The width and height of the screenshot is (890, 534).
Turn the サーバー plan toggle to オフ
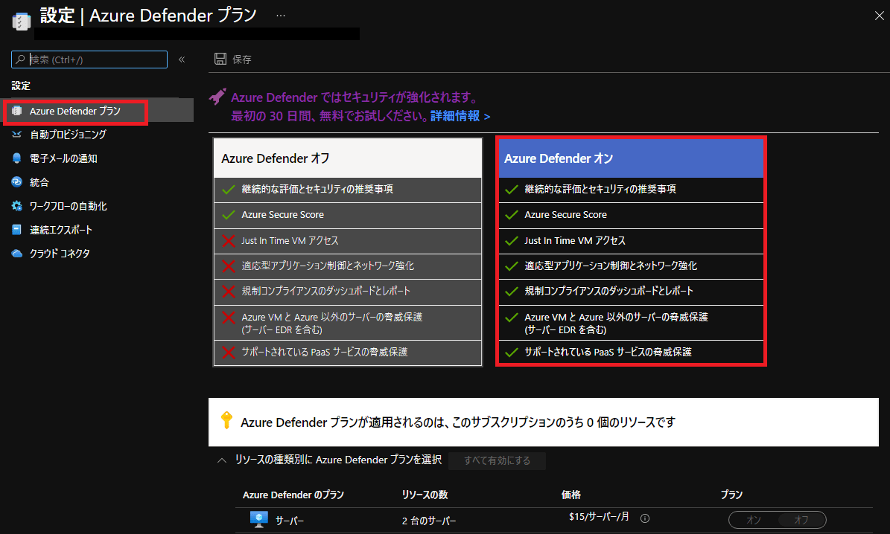point(801,520)
